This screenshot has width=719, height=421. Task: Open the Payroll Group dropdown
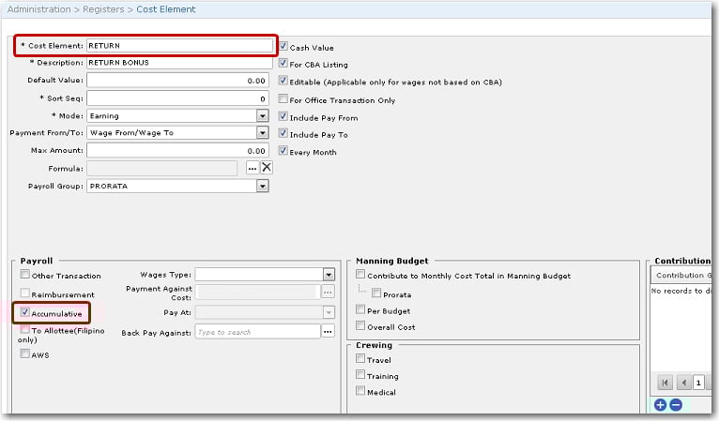point(263,187)
